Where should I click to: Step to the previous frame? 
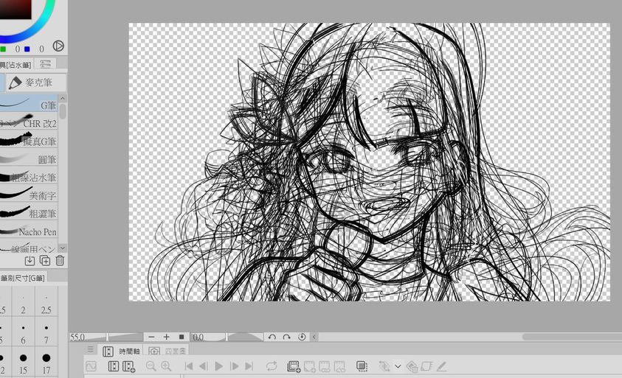click(x=203, y=366)
